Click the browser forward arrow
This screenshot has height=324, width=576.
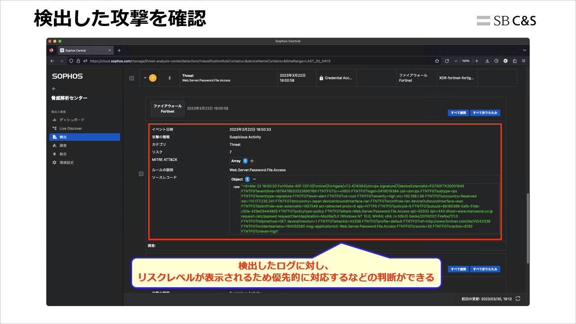coord(61,61)
